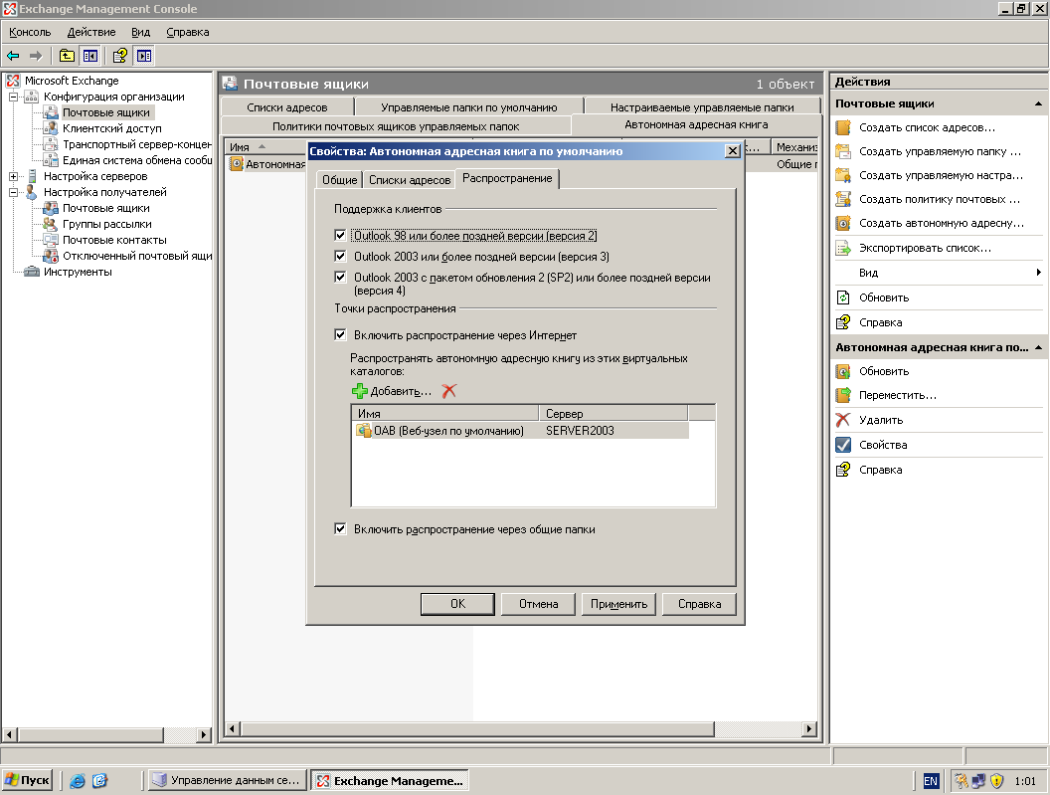Click the OAB virtual directory row icon
Screen dimensions: 1050x795
coord(364,431)
